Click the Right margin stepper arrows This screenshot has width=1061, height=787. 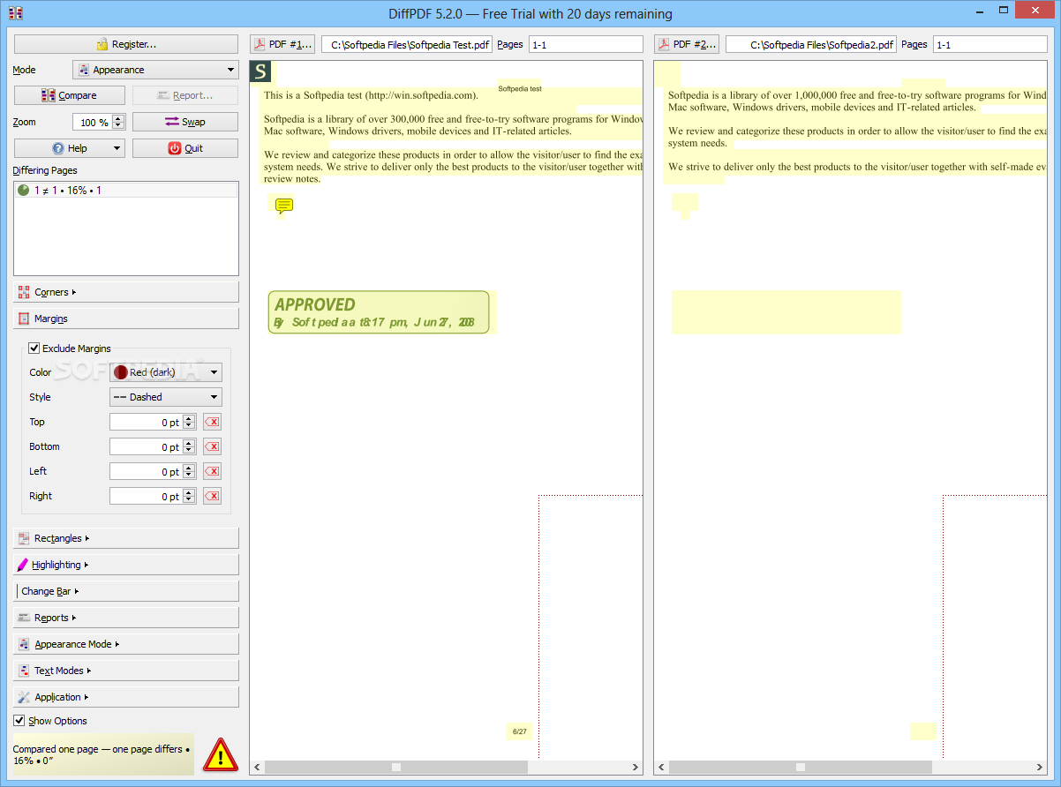(188, 497)
